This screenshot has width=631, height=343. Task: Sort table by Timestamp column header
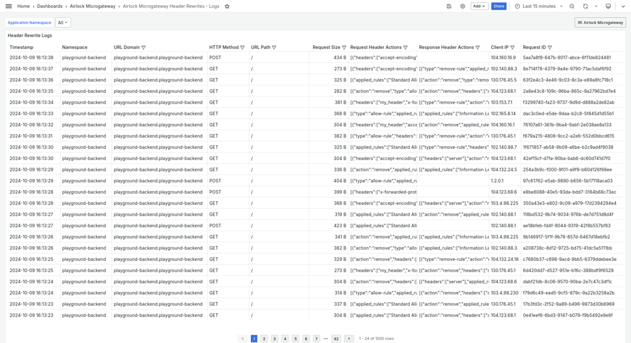click(22, 48)
